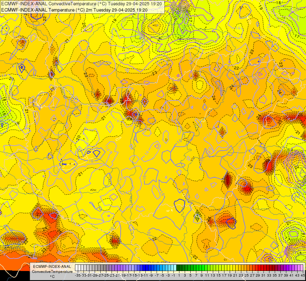This screenshot has height=281, width=306.
Task: Click the pink swatch at legend's 45 end
Action: pos(302,268)
